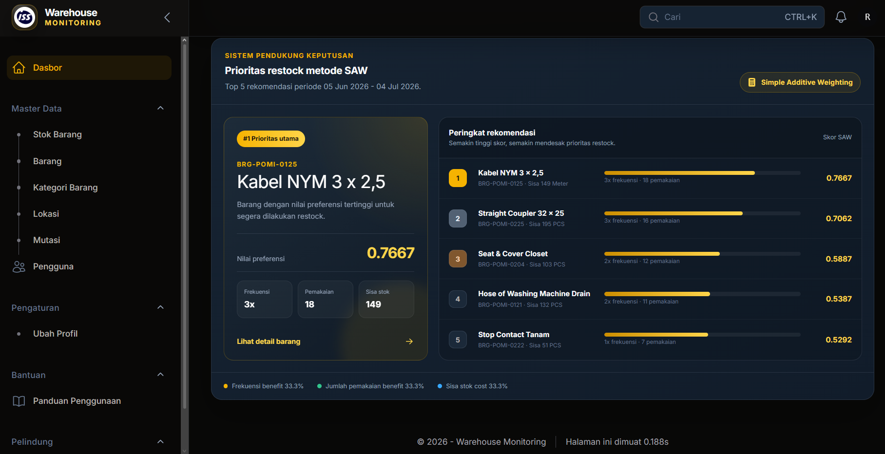Click the sidebar vertical scrollbar

point(184,227)
